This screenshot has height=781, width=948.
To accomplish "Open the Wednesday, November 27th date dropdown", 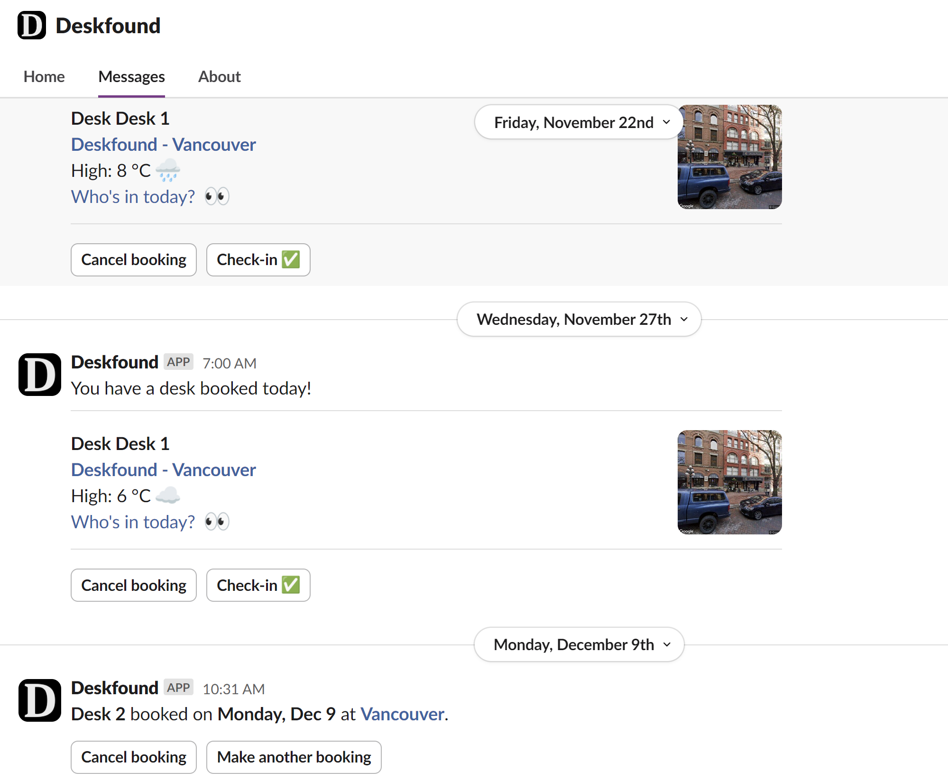I will (x=579, y=319).
